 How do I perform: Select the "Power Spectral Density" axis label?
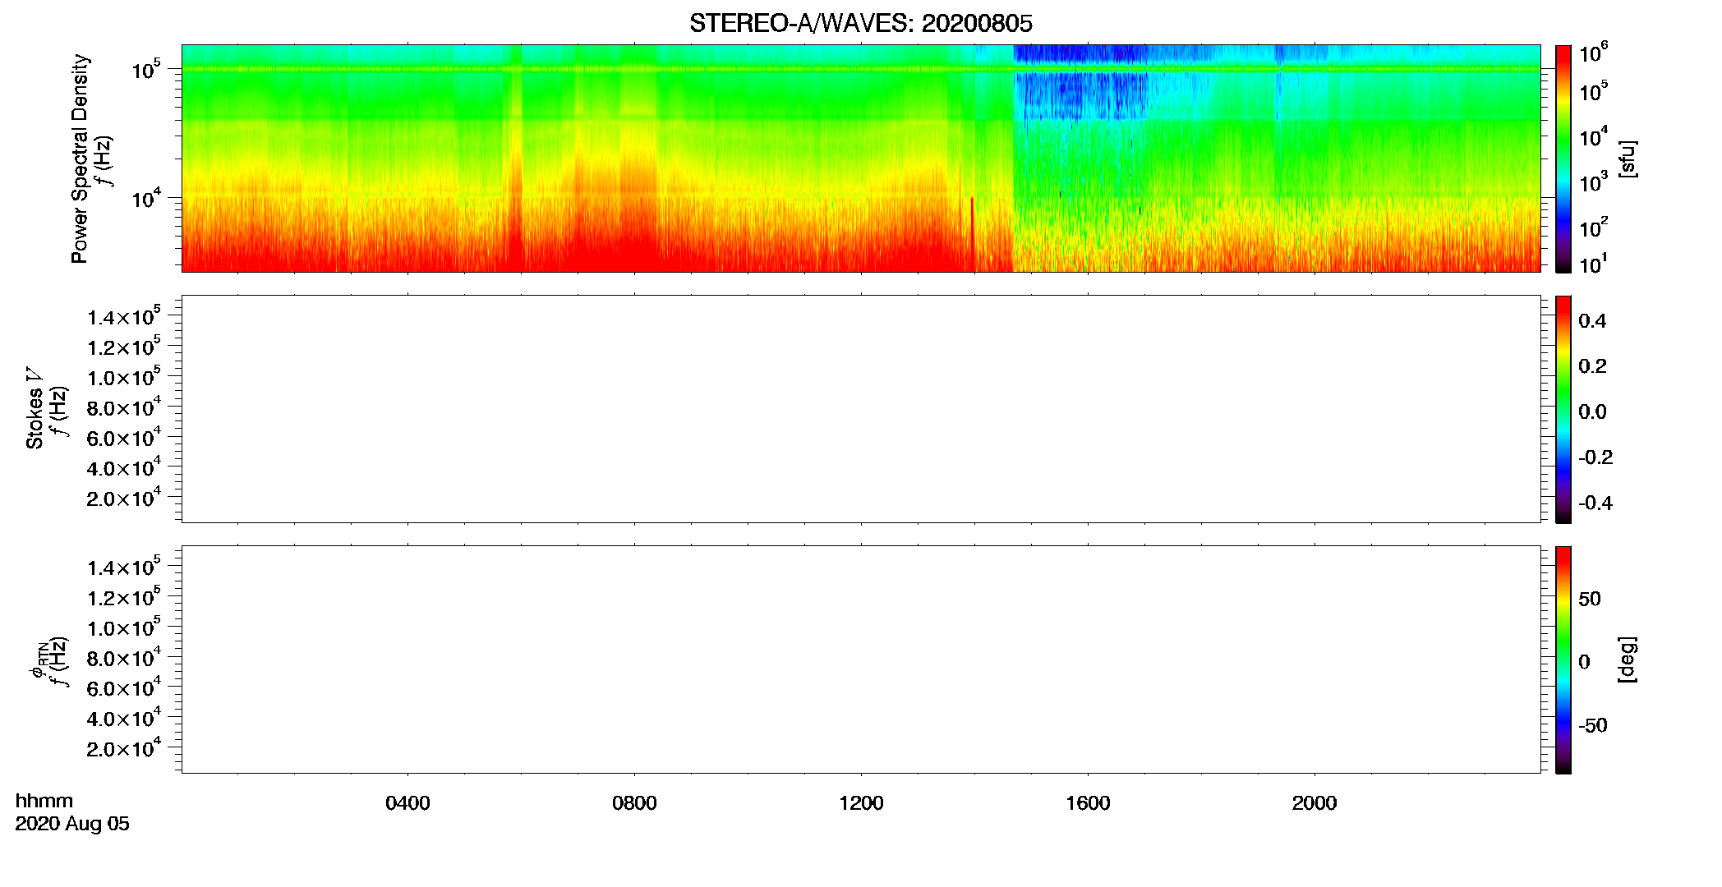[x=80, y=159]
